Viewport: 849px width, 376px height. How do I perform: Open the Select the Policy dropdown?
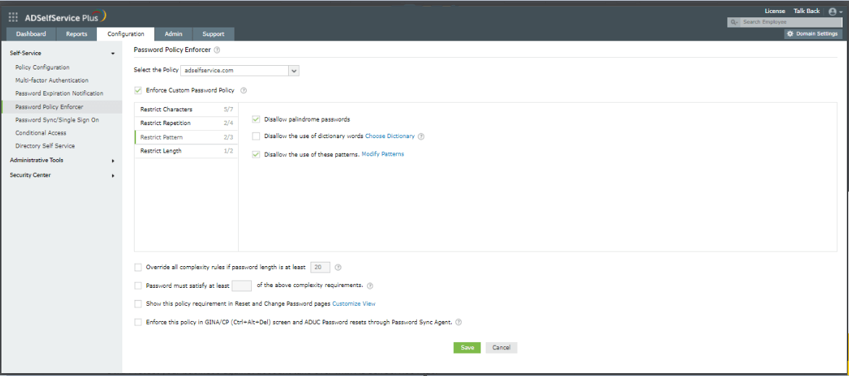point(240,70)
